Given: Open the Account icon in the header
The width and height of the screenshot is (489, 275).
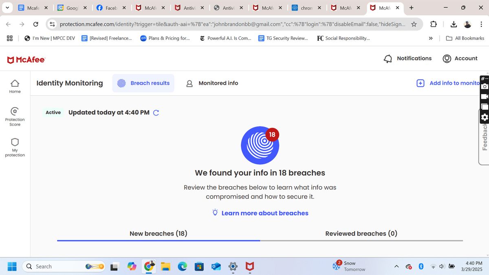Looking at the screenshot, I should pyautogui.click(x=447, y=59).
